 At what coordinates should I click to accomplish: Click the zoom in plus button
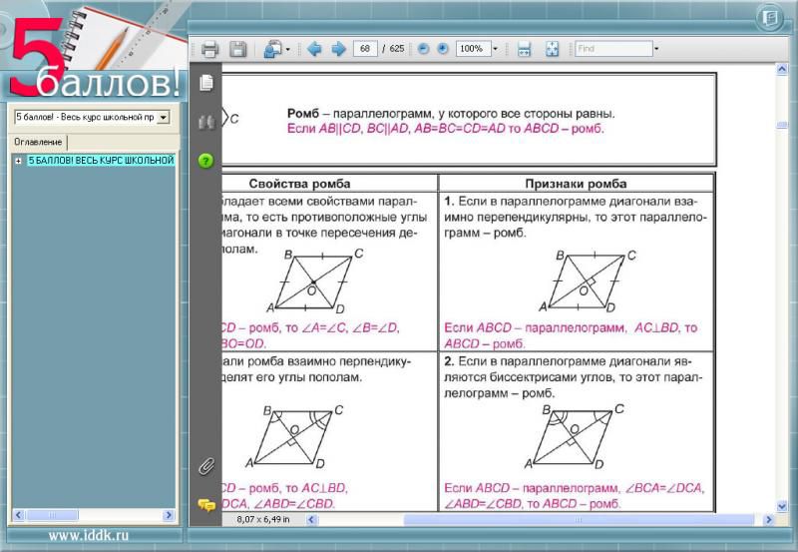pos(442,48)
